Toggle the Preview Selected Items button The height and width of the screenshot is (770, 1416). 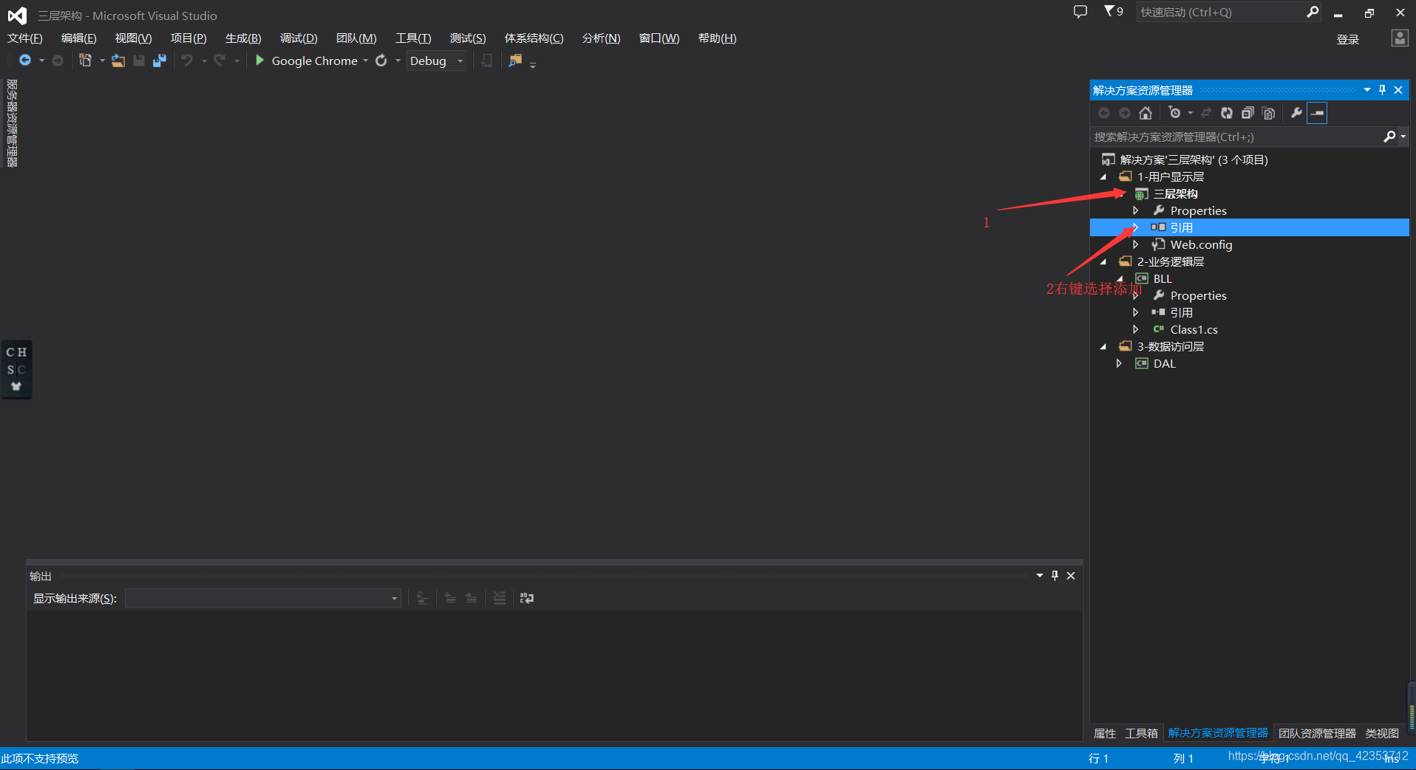(1318, 113)
